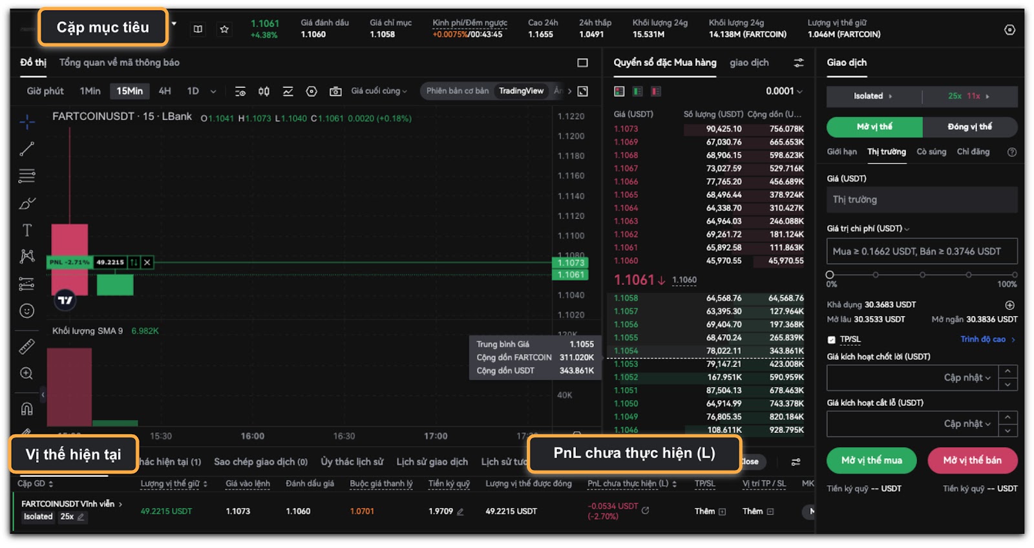Screen dimensions: 1034x548
Task: Select the trend line drawing tool
Action: pos(26,149)
